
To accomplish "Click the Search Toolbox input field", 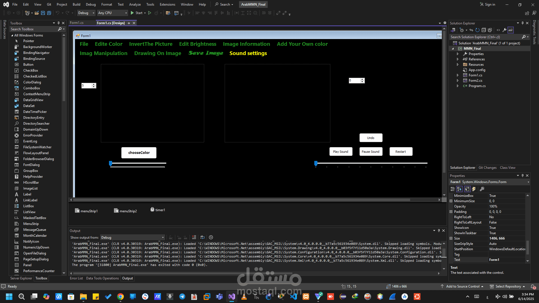I will tap(34, 29).
